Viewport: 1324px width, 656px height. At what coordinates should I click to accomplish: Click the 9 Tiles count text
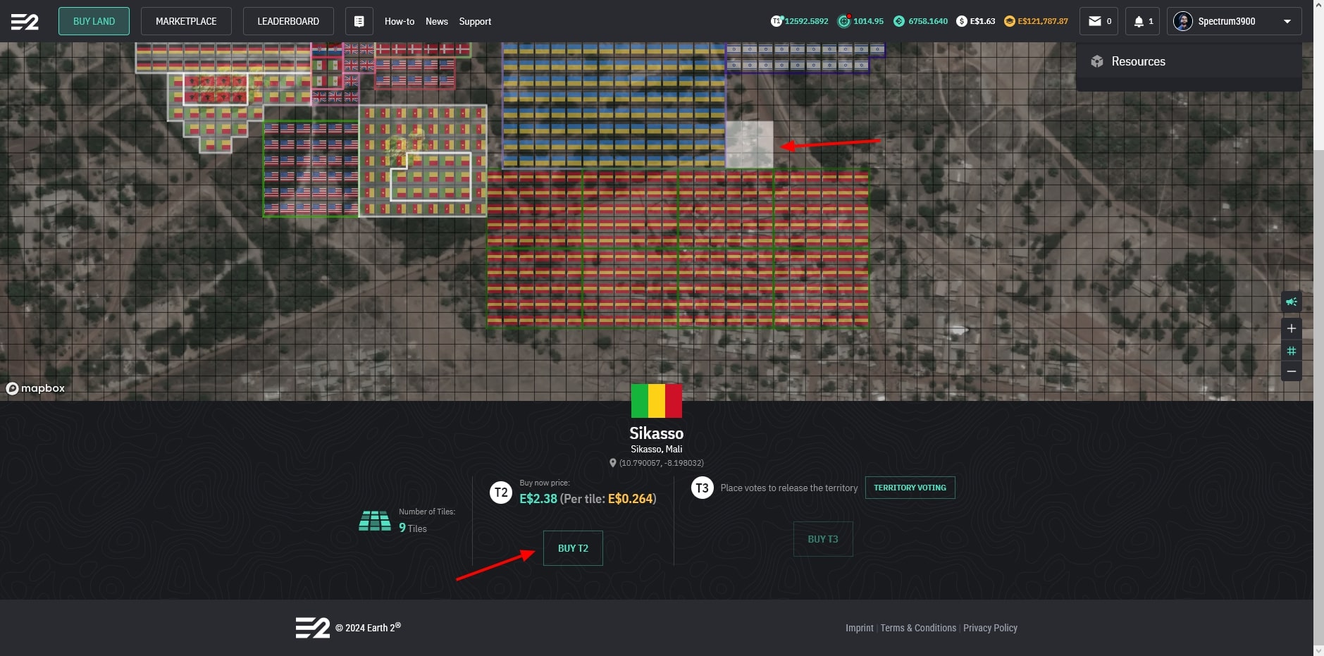coord(413,528)
